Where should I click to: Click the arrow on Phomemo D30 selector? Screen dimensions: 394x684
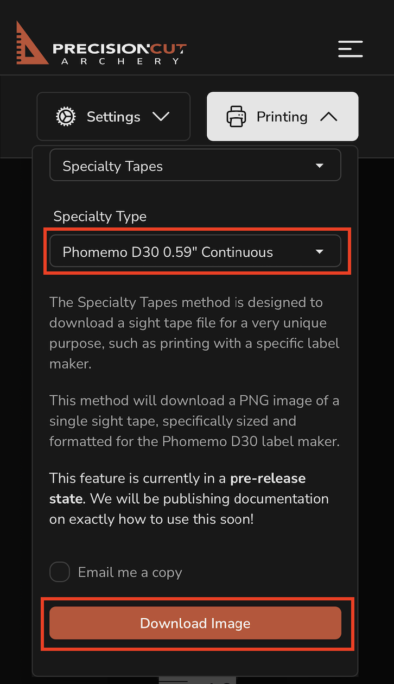pyautogui.click(x=320, y=251)
